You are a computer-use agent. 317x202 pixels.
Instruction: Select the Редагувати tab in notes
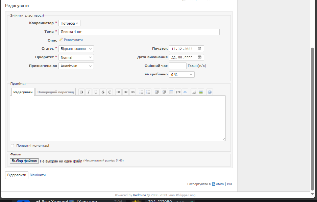pyautogui.click(x=23, y=92)
